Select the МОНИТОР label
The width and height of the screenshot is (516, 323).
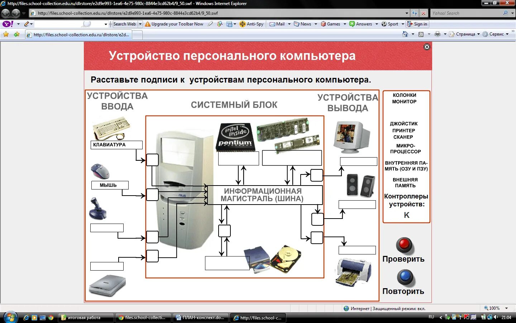click(404, 102)
